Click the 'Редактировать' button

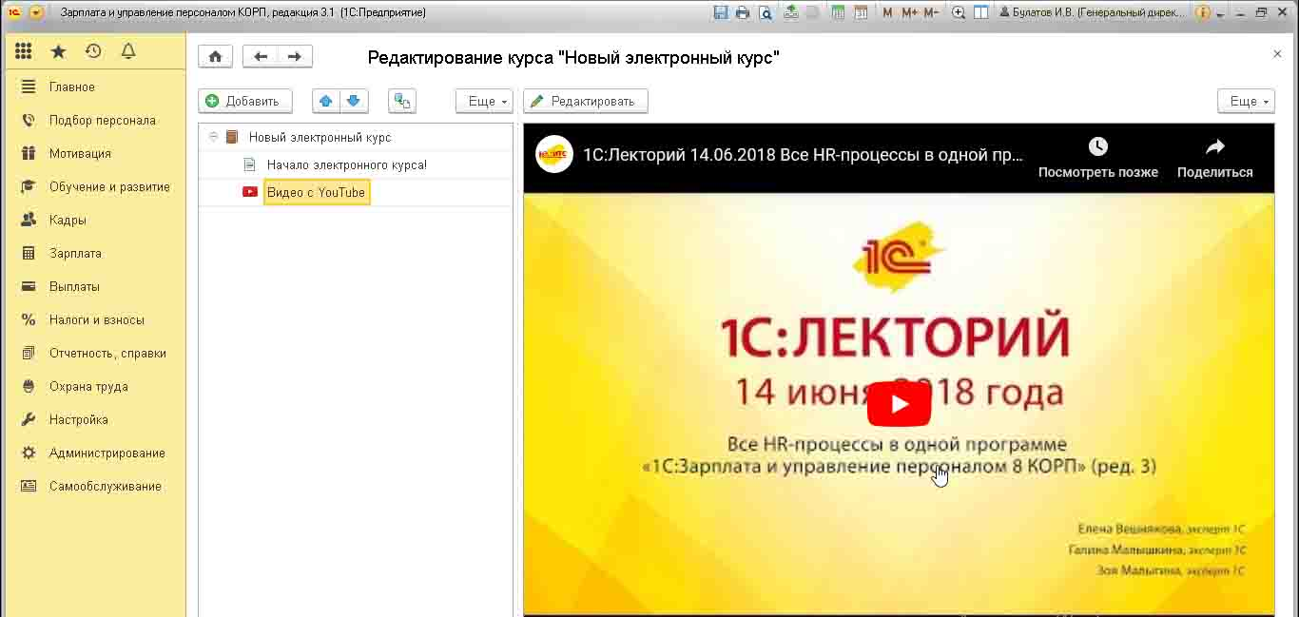point(585,101)
